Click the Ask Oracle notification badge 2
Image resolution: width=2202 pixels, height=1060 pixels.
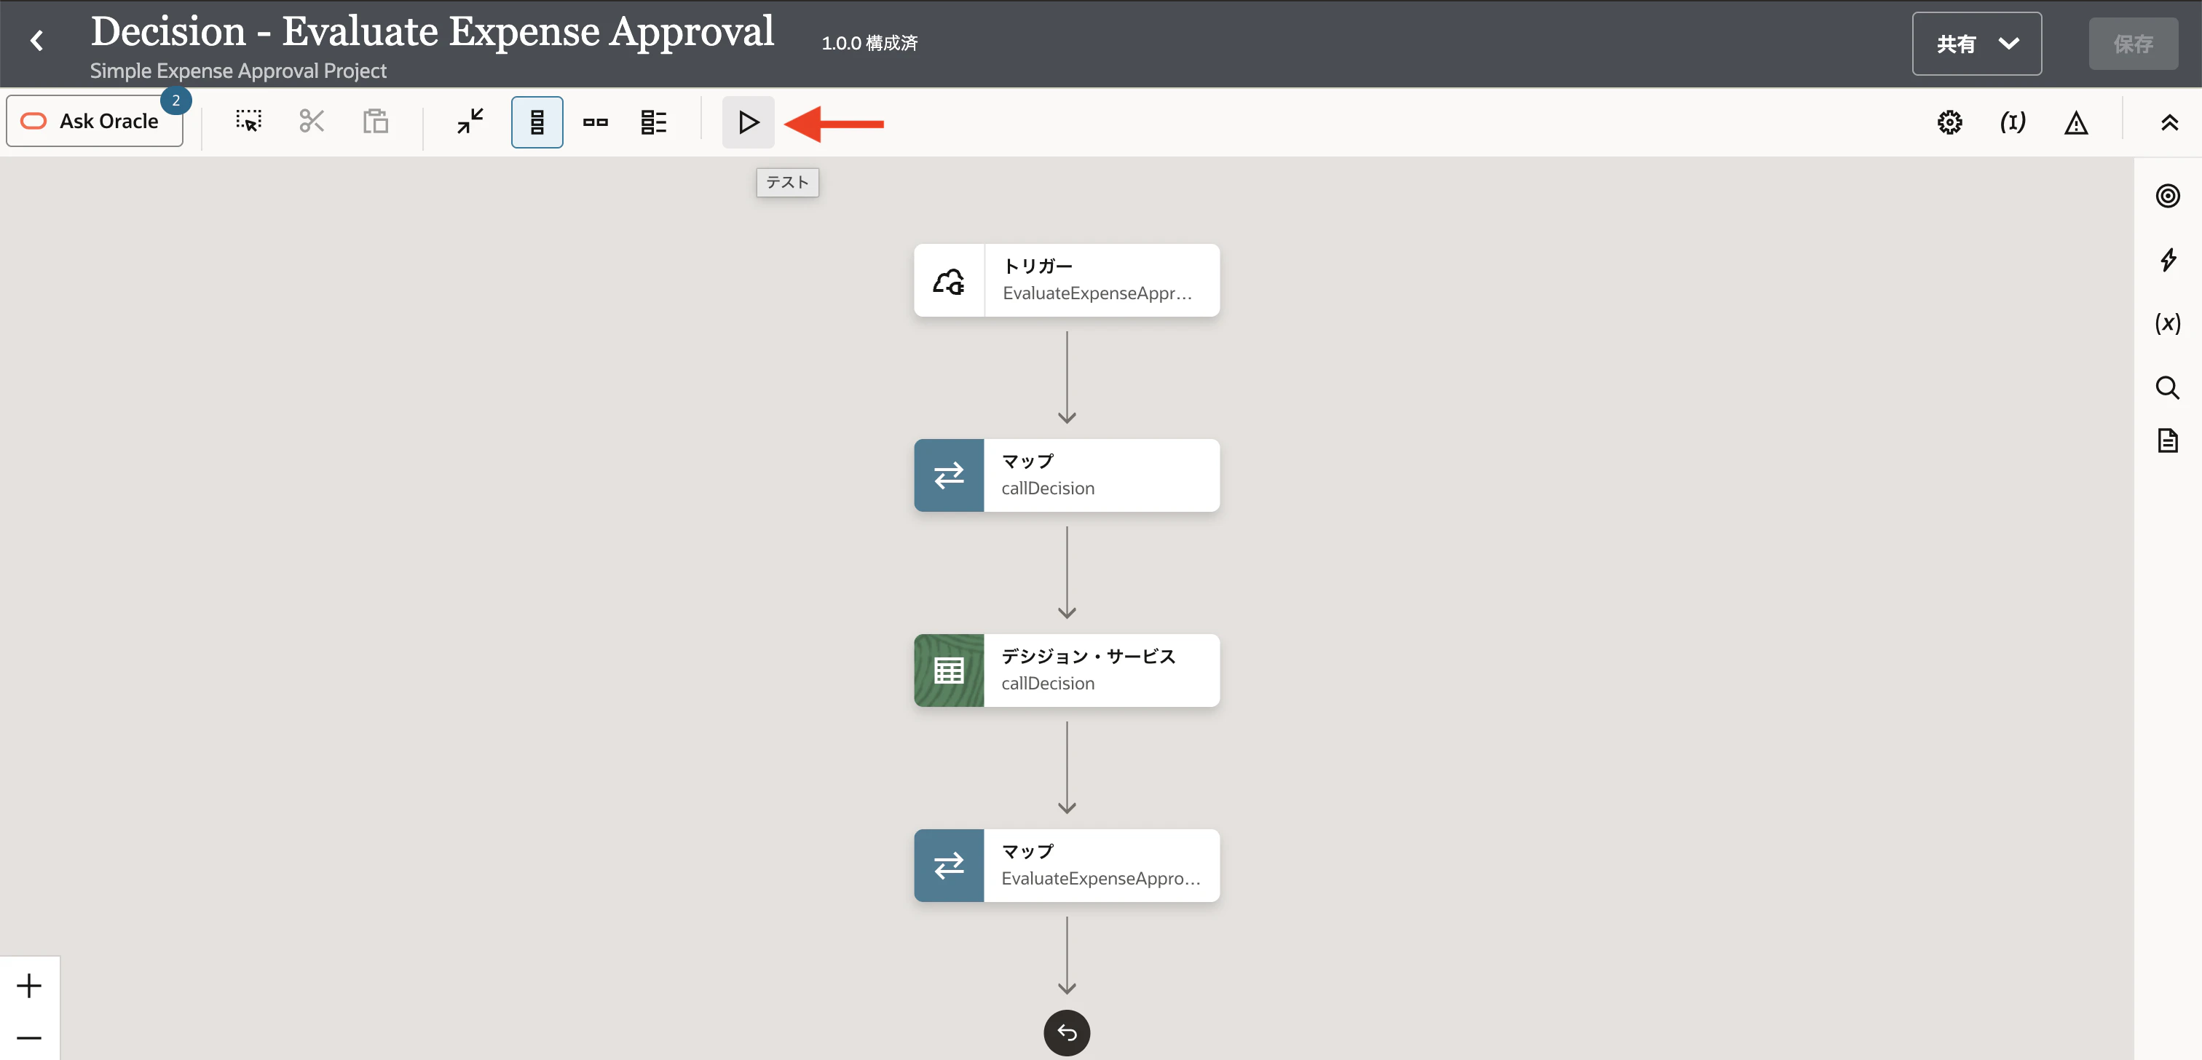coord(176,100)
